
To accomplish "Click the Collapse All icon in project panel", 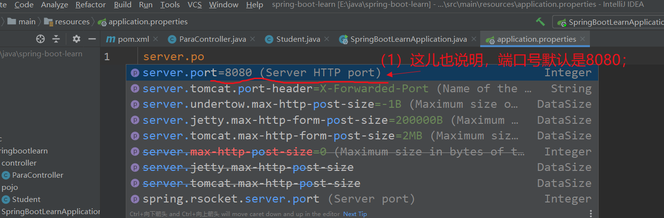I will [x=56, y=39].
